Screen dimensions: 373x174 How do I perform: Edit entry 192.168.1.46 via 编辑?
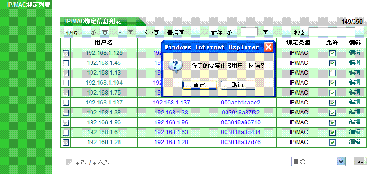click(x=355, y=62)
